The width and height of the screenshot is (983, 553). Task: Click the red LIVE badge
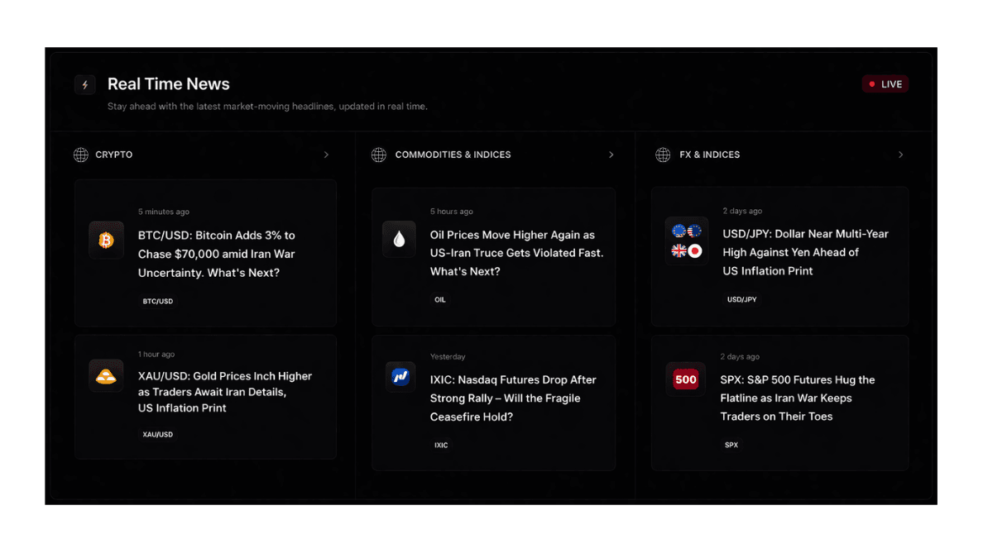point(885,84)
